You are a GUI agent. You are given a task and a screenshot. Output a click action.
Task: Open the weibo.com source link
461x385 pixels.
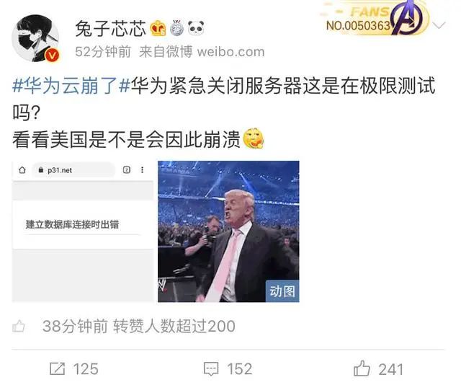(x=230, y=52)
